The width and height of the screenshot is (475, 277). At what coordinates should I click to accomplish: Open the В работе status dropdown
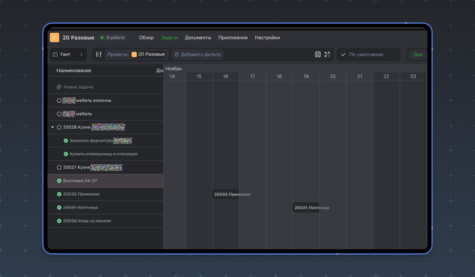[113, 38]
